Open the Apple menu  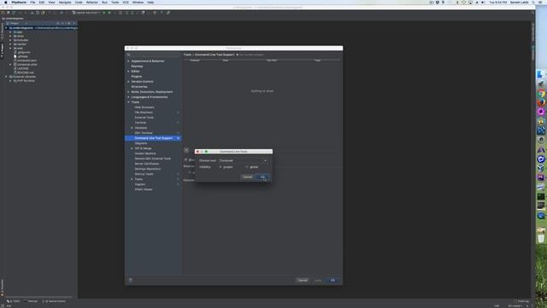6,3
